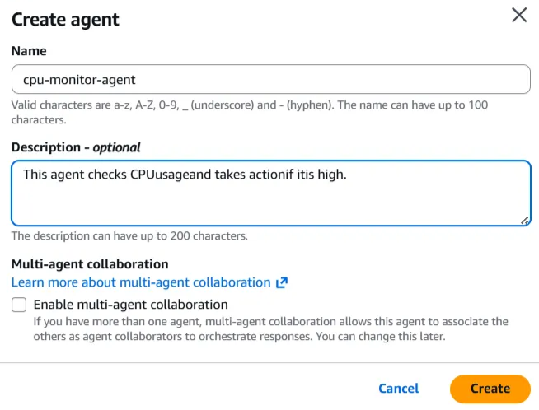Click the italic 'optional' text
This screenshot has height=410, width=539.
coord(116,147)
